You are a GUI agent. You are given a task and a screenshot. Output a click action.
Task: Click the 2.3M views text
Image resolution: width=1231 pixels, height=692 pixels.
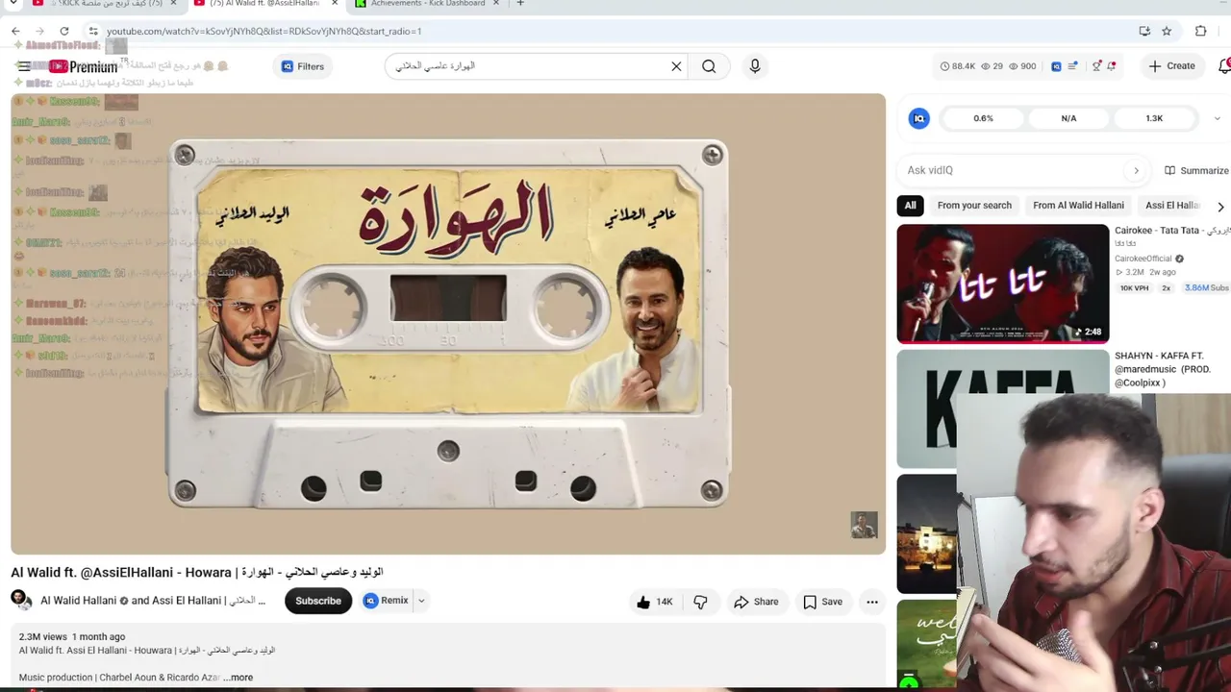pos(43,636)
